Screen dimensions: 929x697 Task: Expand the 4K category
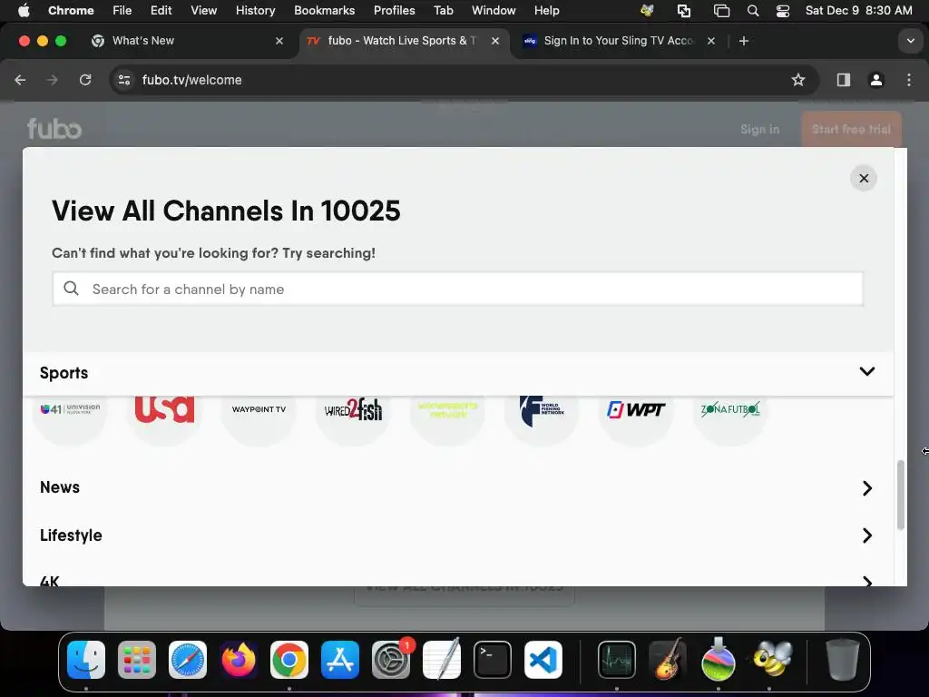(866, 581)
